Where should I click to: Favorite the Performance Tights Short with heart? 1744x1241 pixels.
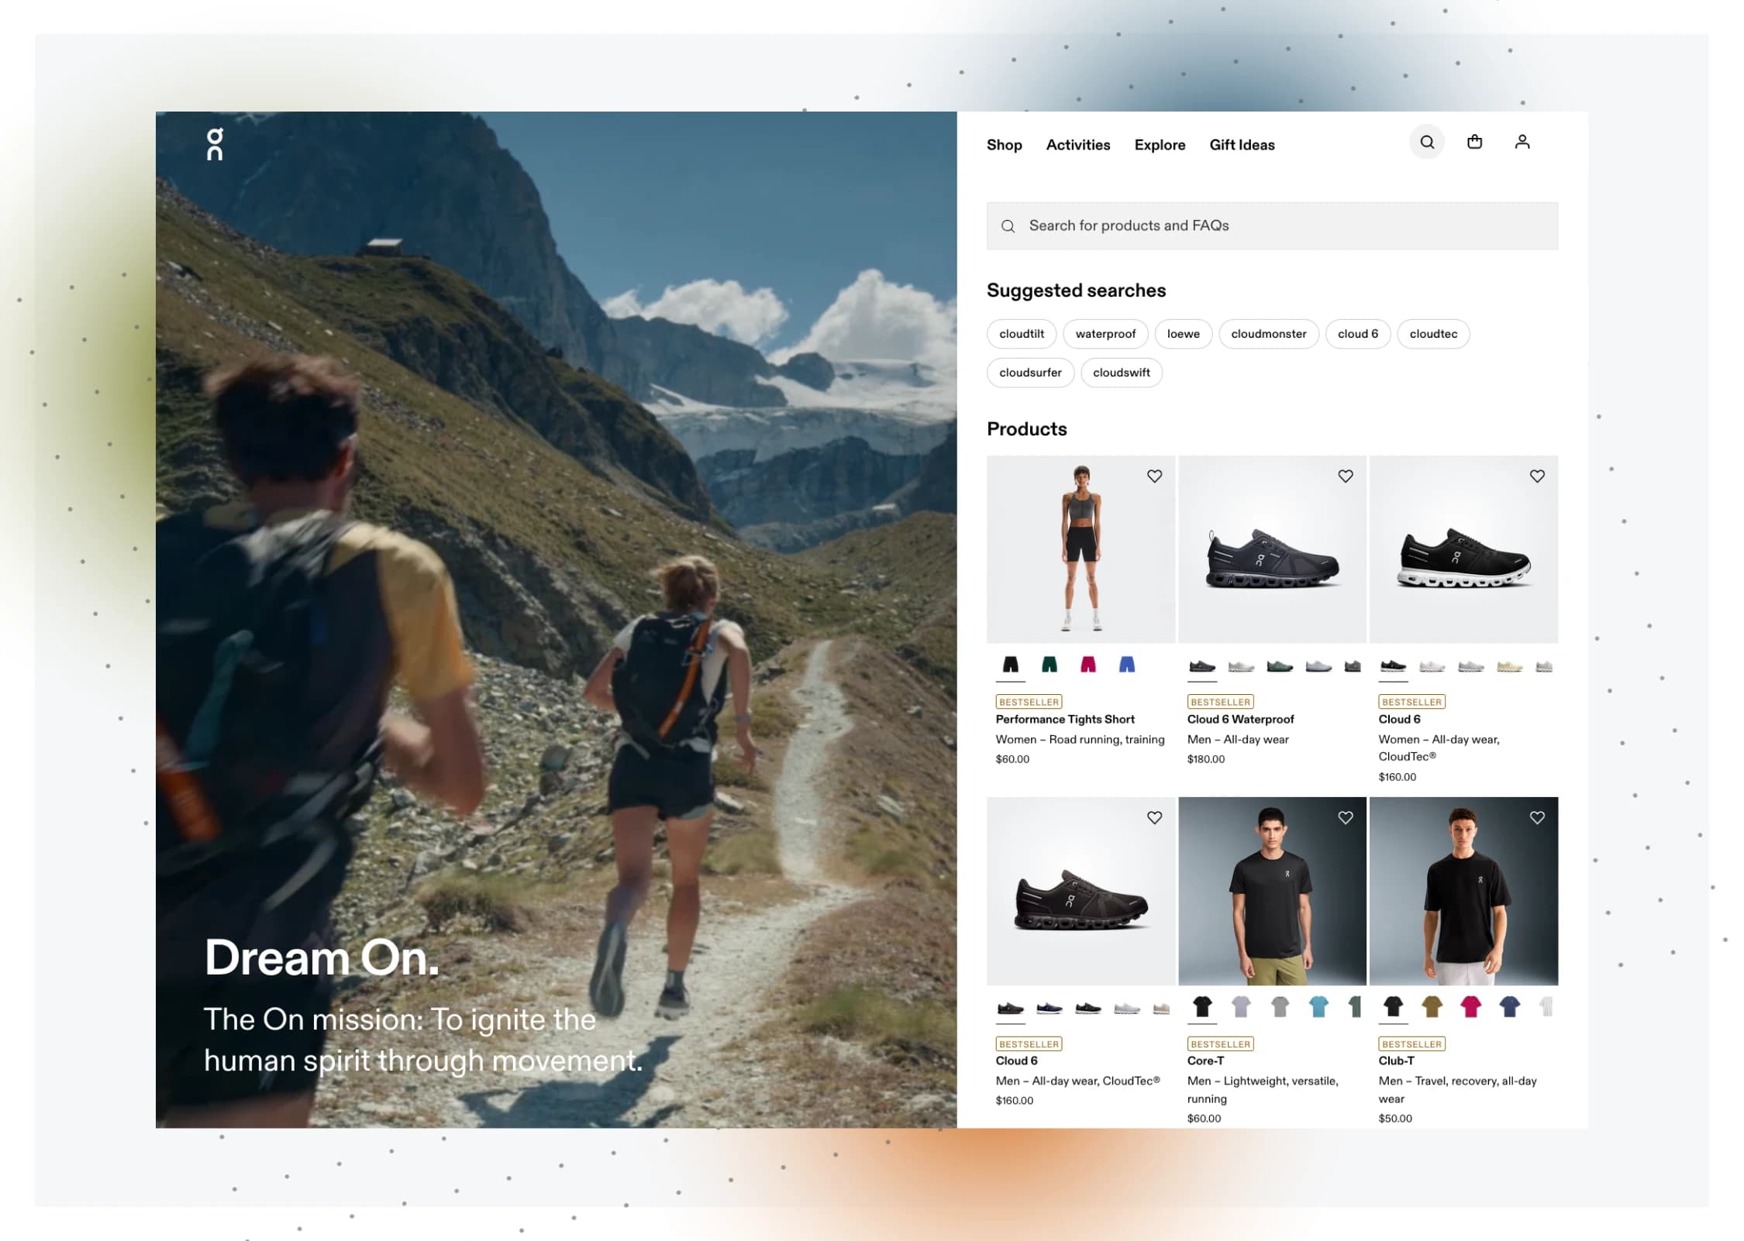(1154, 476)
